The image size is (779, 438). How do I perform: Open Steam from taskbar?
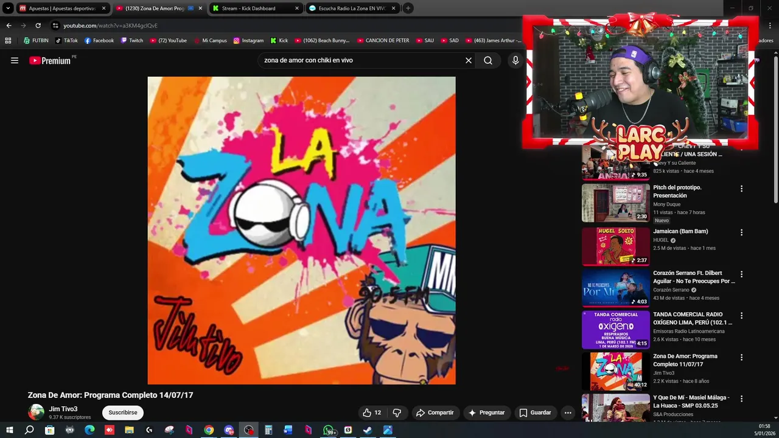click(368, 430)
